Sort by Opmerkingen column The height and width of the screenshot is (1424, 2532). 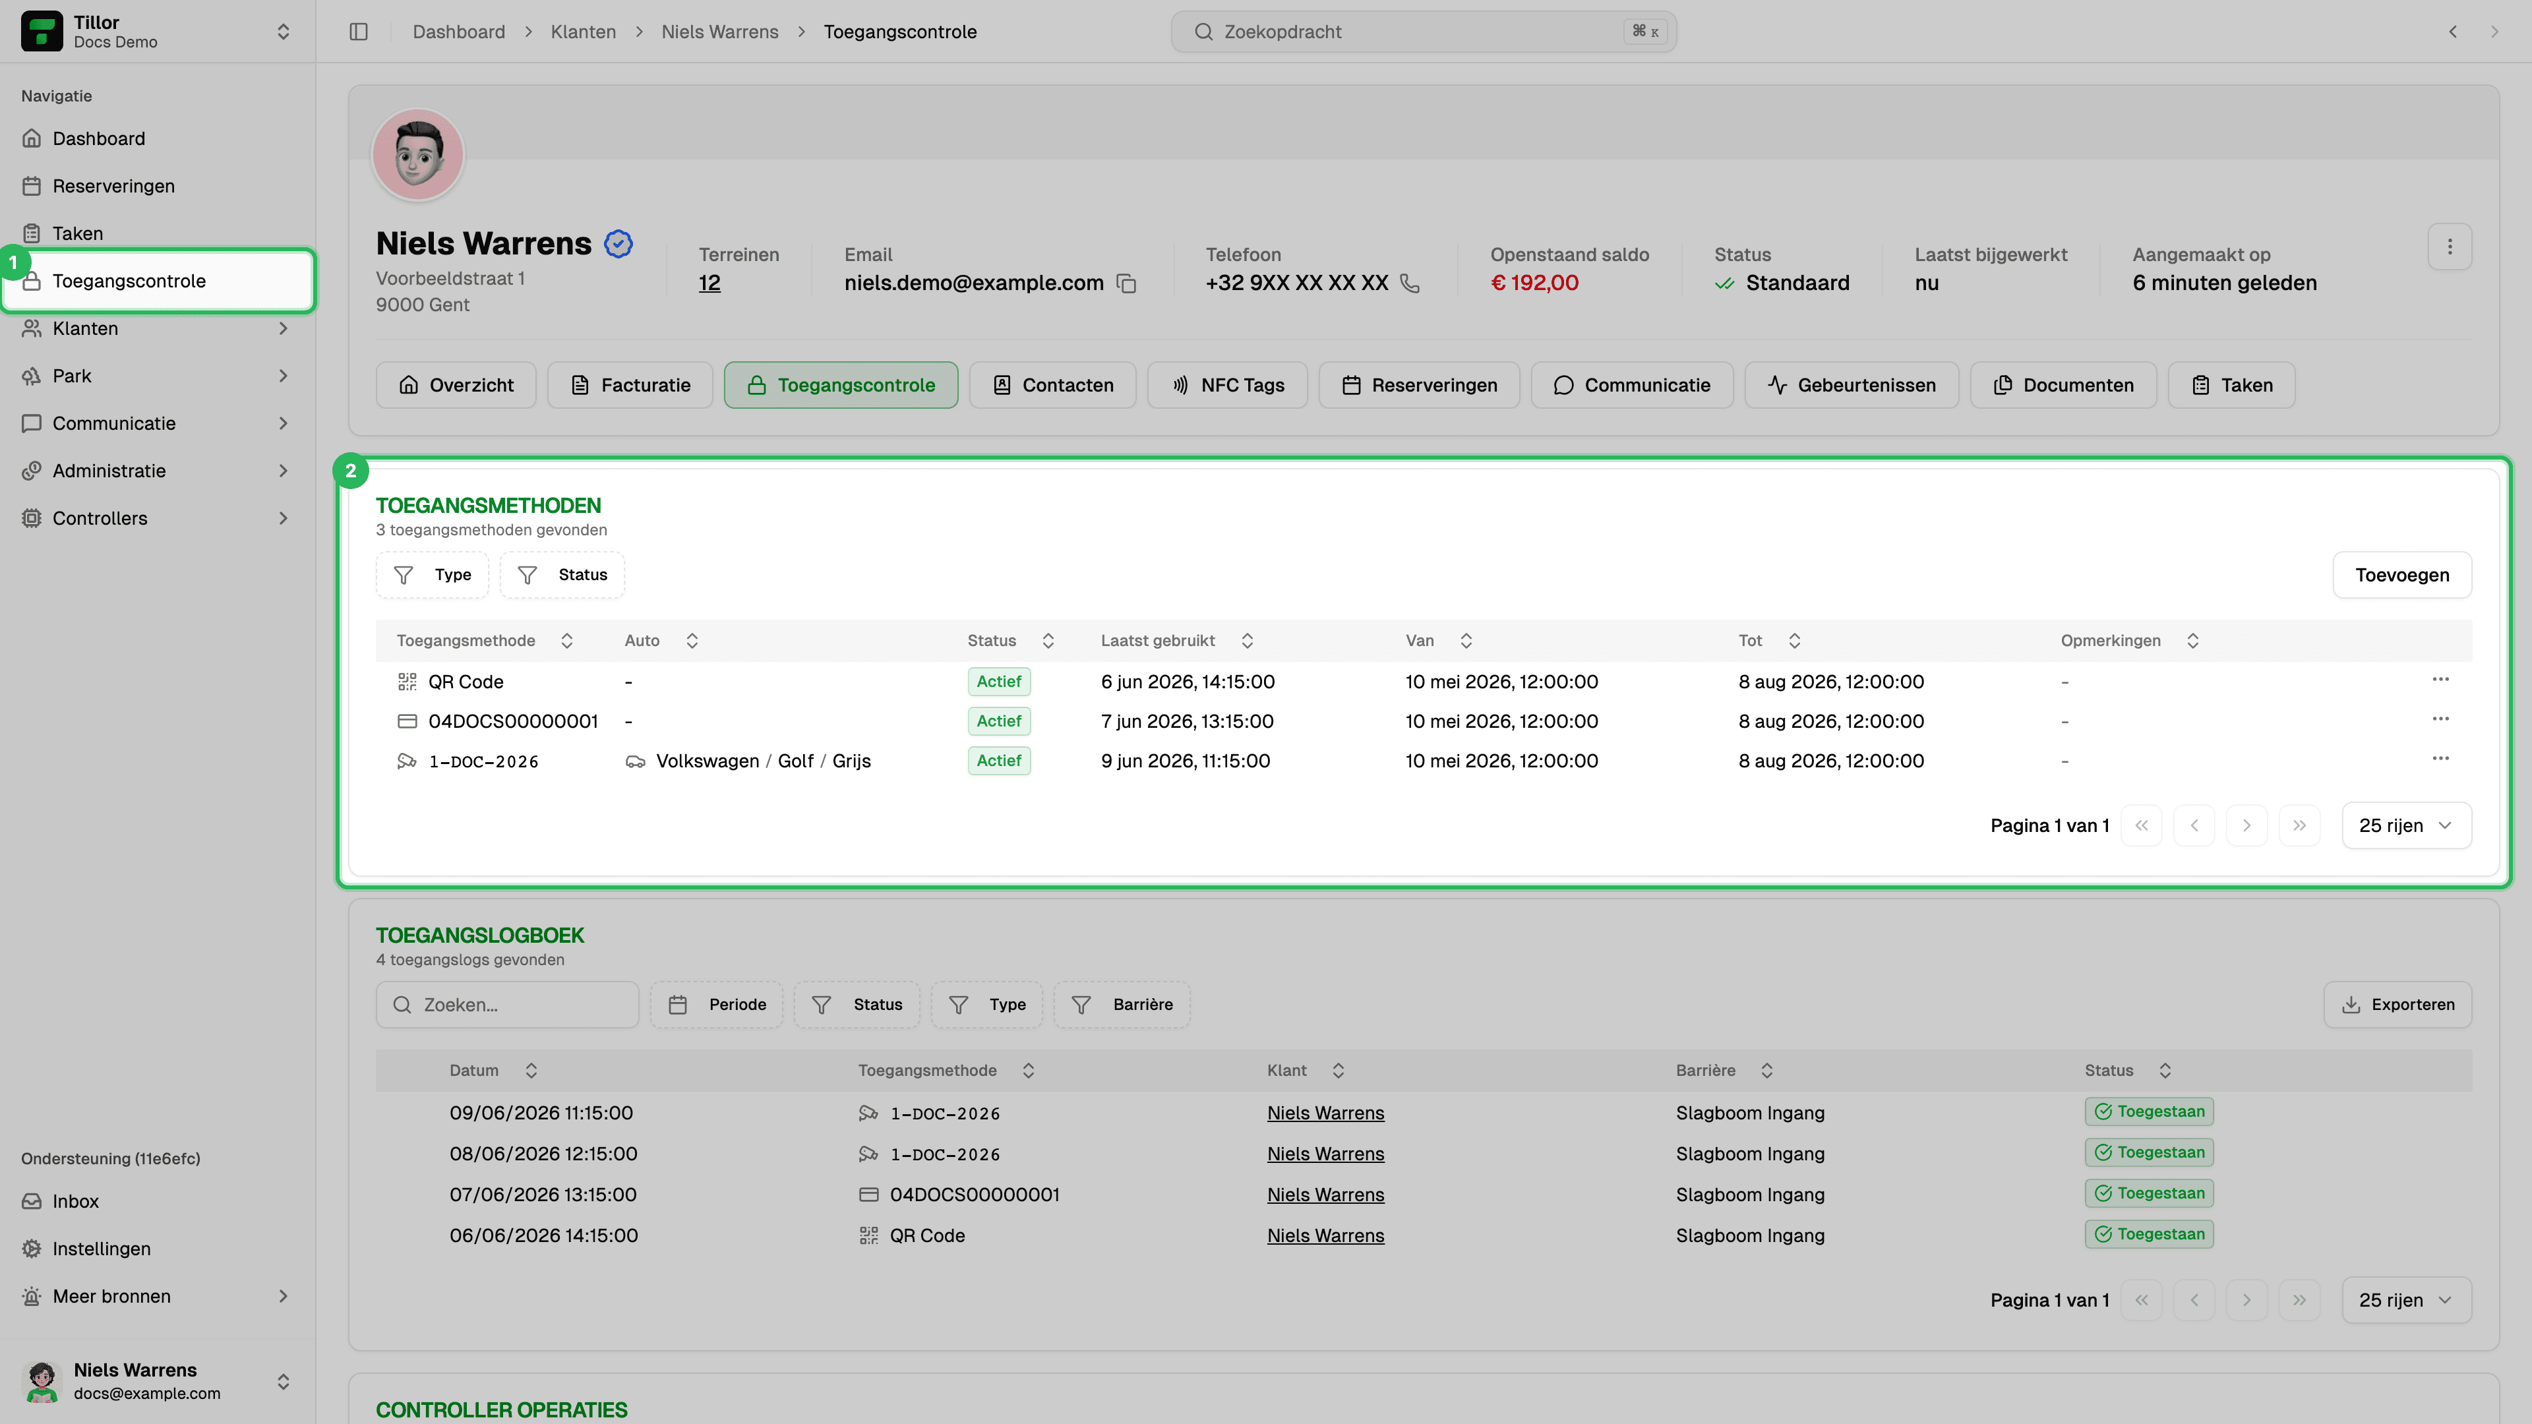coord(2193,641)
